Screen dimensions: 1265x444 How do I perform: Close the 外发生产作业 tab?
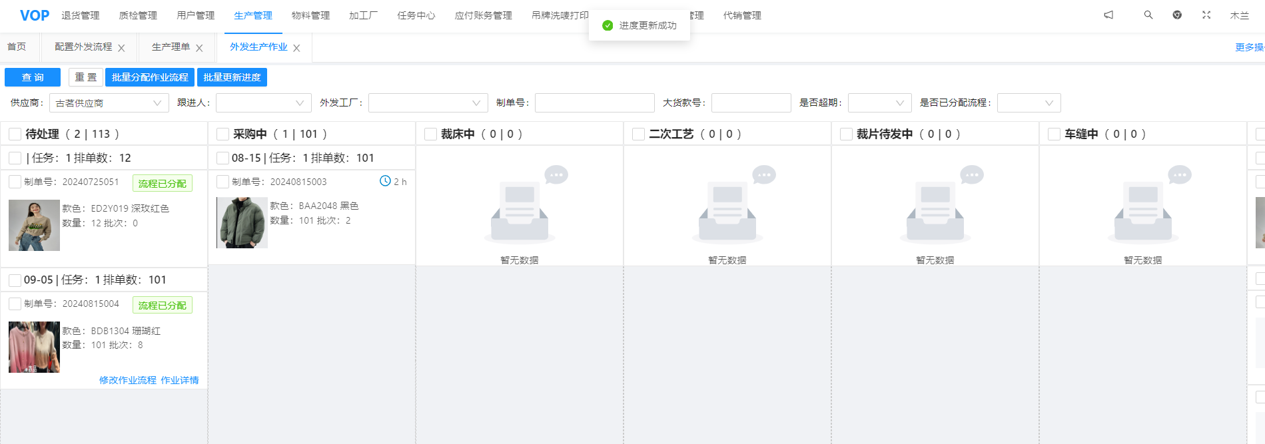point(296,48)
